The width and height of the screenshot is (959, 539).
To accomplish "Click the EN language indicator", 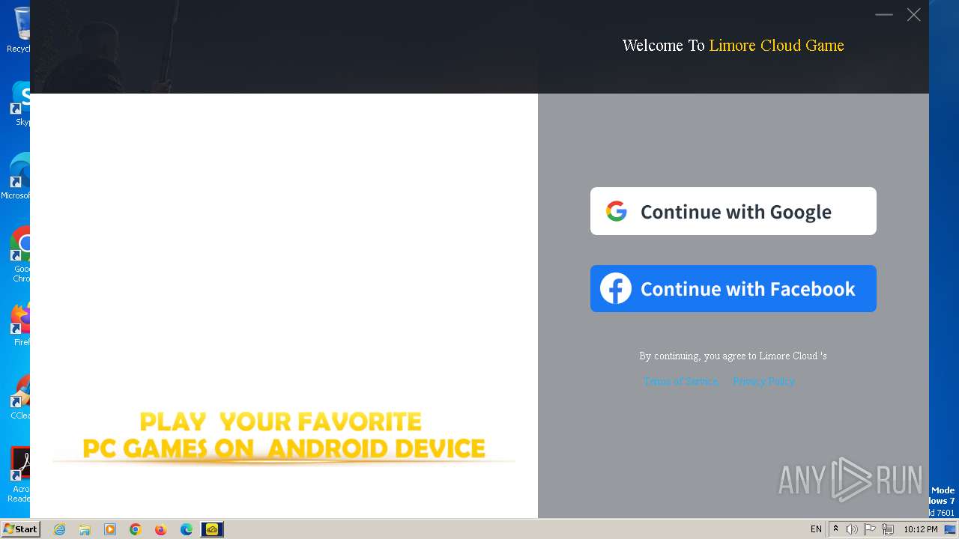I will pos(816,529).
